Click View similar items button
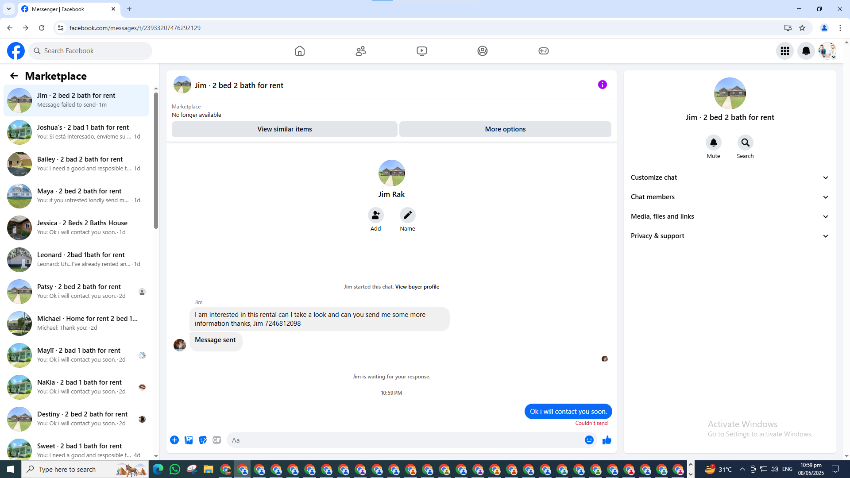 point(285,129)
